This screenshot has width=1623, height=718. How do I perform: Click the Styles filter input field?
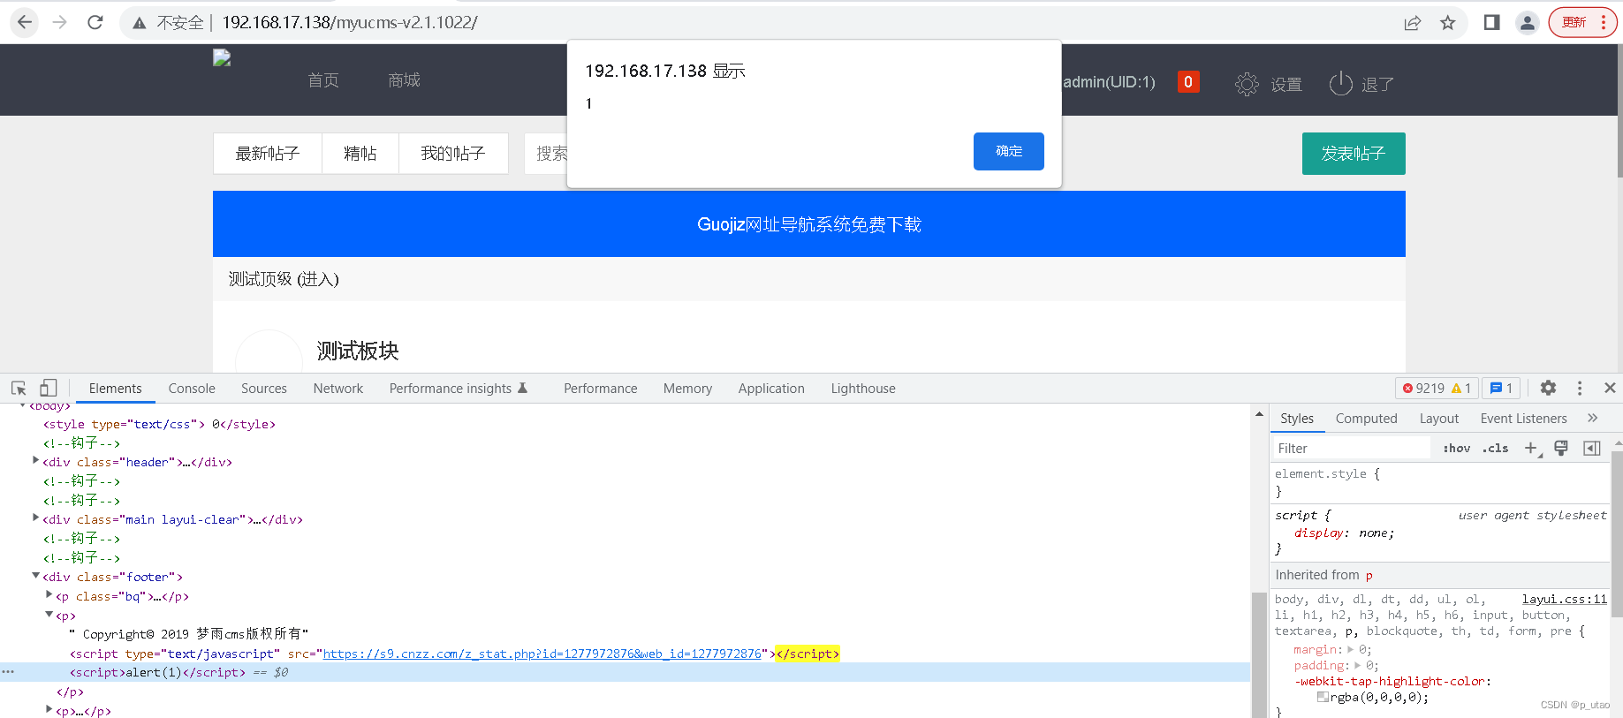(1351, 449)
